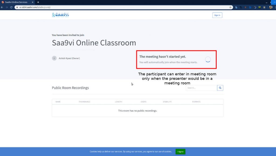Bookmark this page with the star icon

[230, 7]
